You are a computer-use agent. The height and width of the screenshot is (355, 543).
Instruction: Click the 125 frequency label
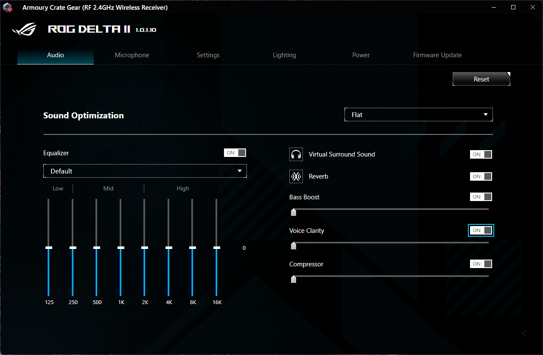[x=49, y=302]
